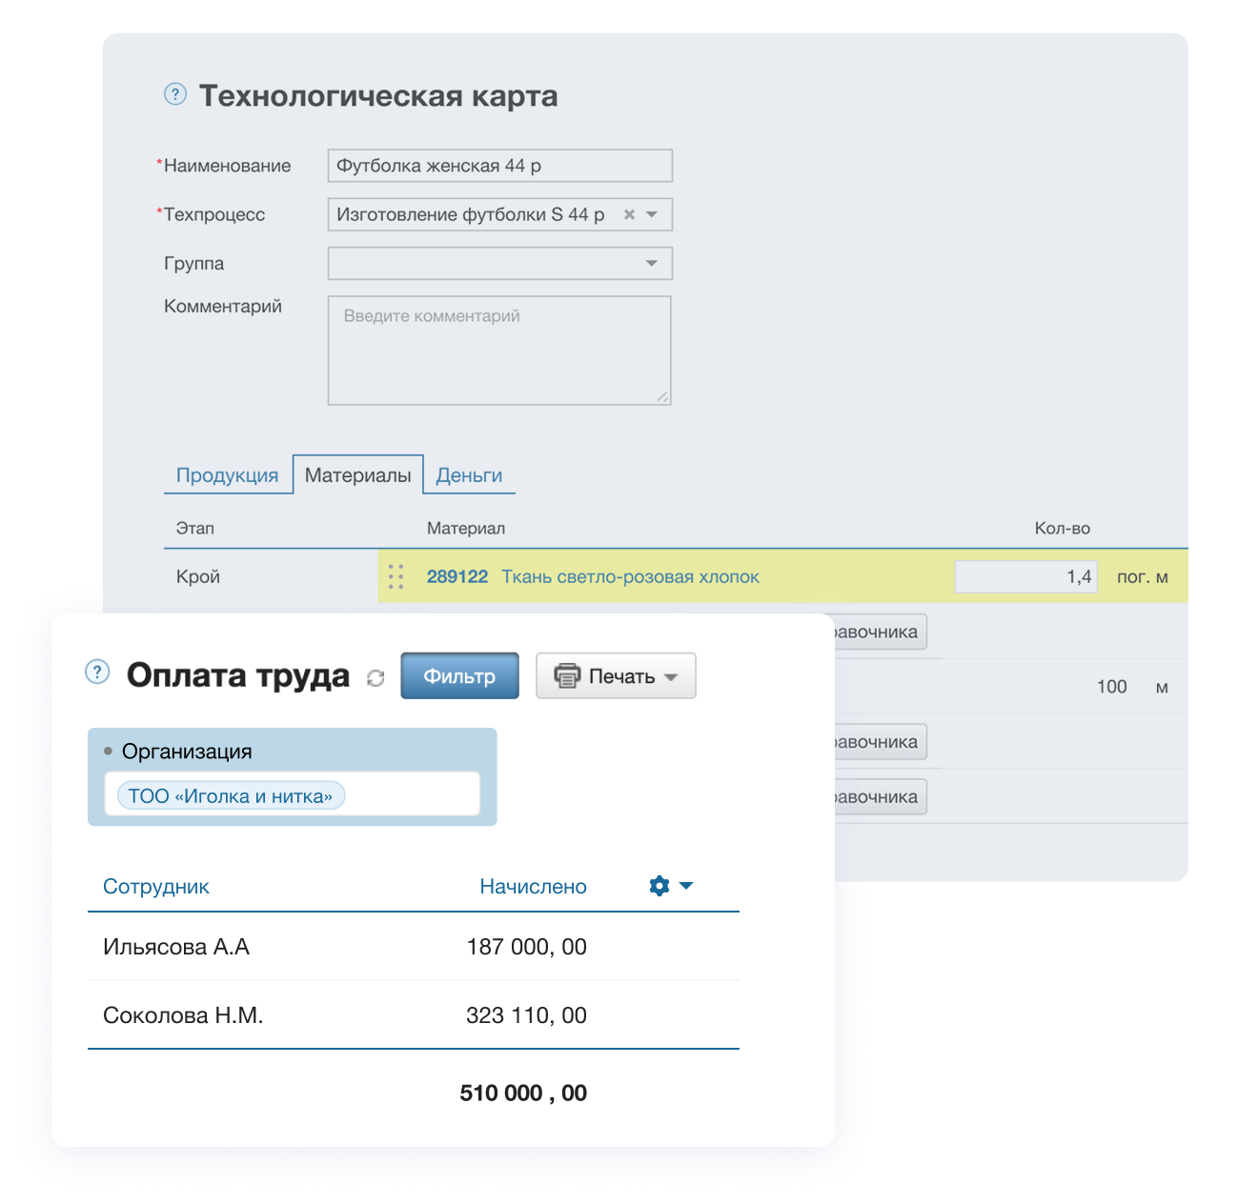Click the ТОО «Иголка и нитка» organization tag
This screenshot has width=1258, height=1204.
(x=231, y=795)
